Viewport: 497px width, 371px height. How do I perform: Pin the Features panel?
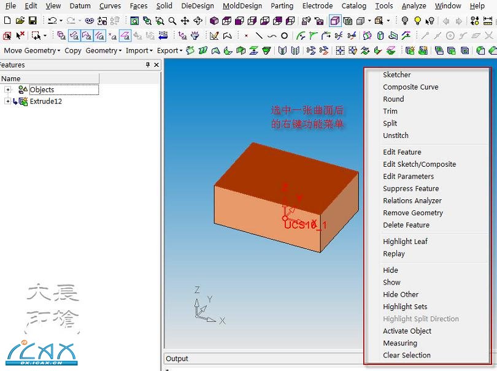147,65
